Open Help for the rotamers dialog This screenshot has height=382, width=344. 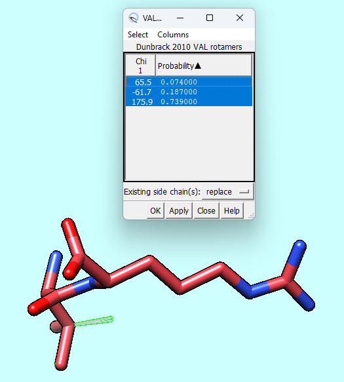(x=232, y=211)
